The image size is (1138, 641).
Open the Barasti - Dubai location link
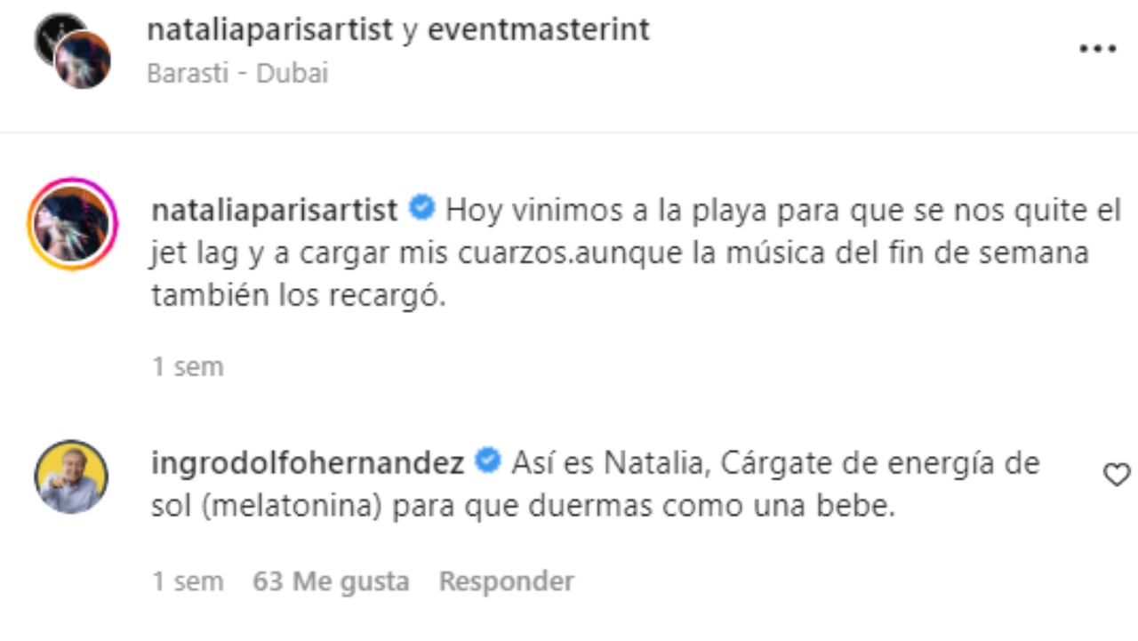point(237,73)
